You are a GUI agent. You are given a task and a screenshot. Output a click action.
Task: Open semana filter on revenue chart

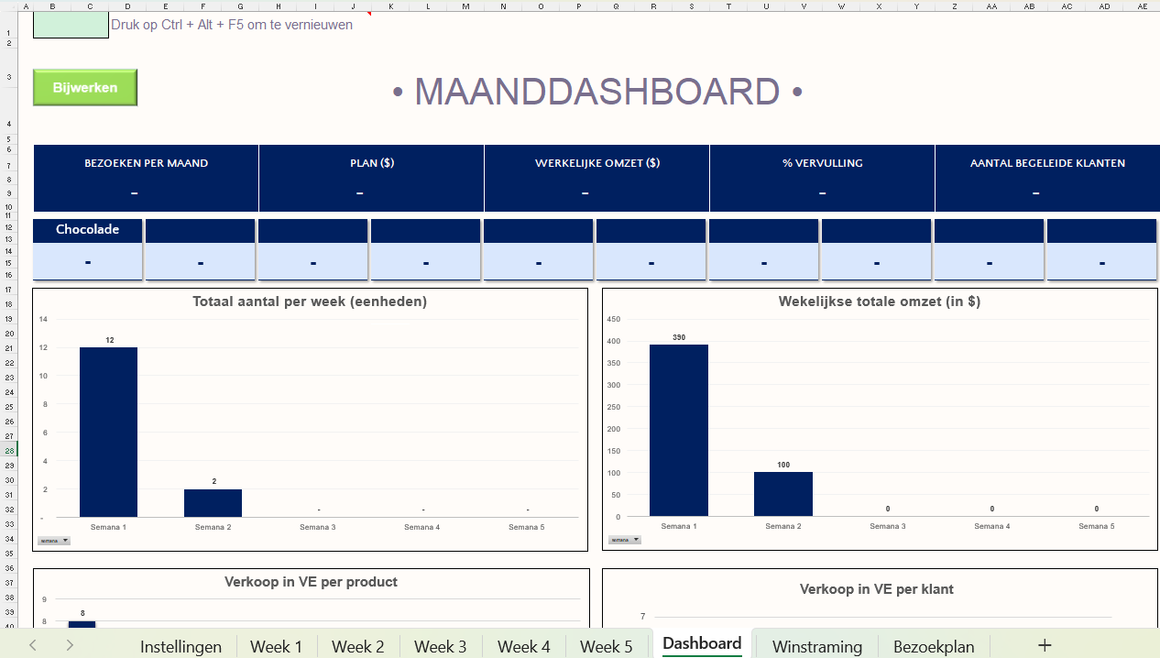[x=625, y=540]
